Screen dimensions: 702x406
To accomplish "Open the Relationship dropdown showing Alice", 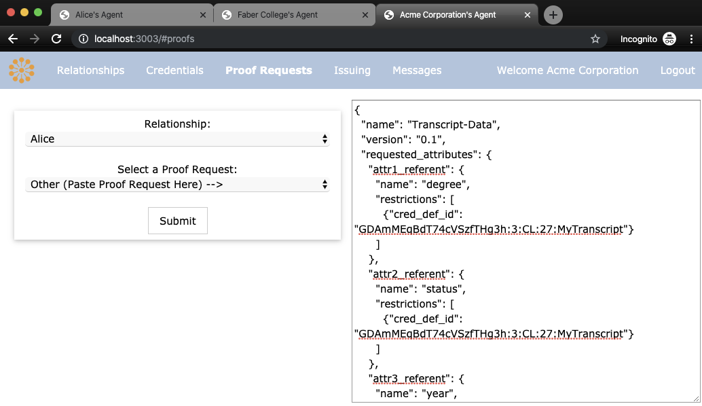I will coord(177,139).
